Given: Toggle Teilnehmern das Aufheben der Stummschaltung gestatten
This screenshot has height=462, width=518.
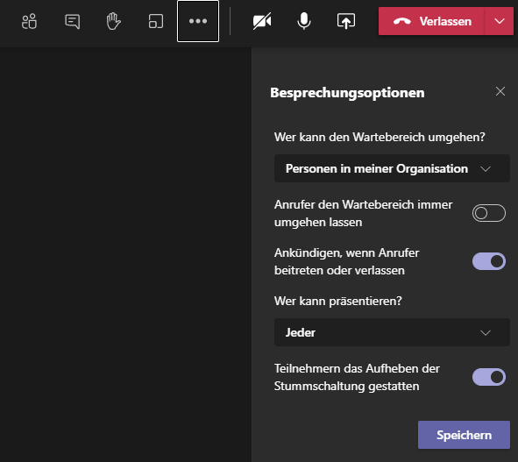Looking at the screenshot, I should point(488,377).
